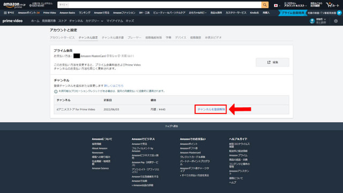Open マイアイテム in Prime Video bar
The image size is (343, 193).
click(115, 21)
